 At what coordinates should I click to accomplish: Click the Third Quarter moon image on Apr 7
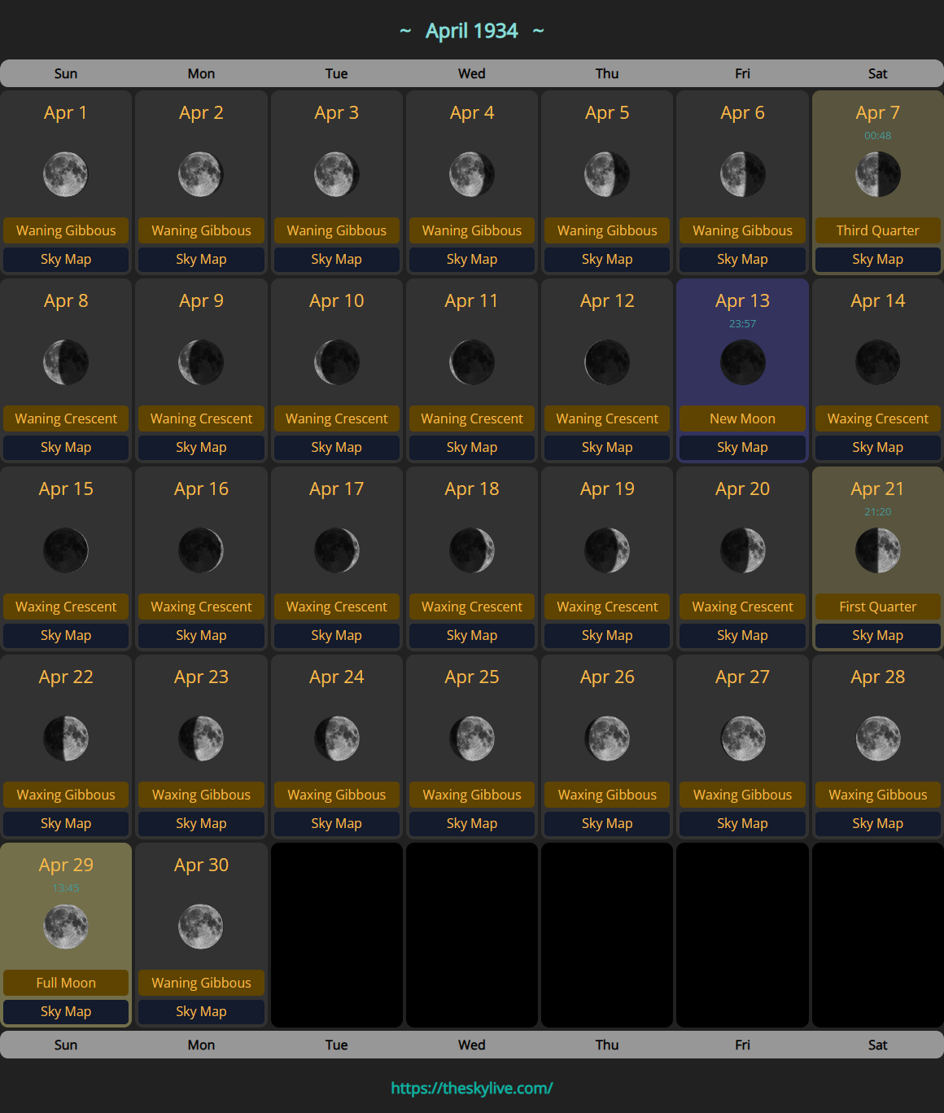point(878,174)
